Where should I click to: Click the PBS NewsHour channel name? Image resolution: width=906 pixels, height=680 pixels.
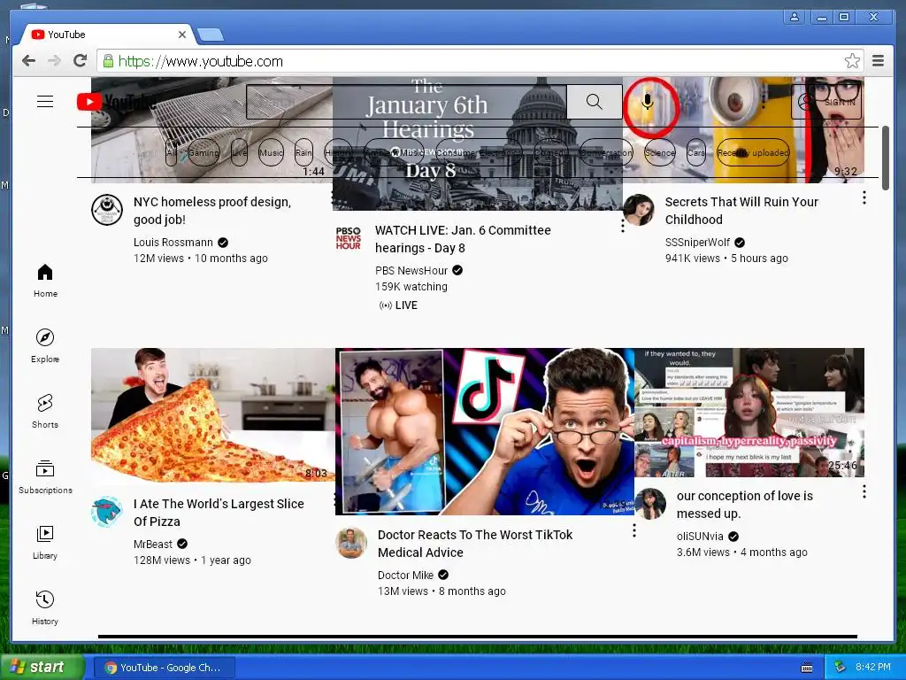coord(411,271)
